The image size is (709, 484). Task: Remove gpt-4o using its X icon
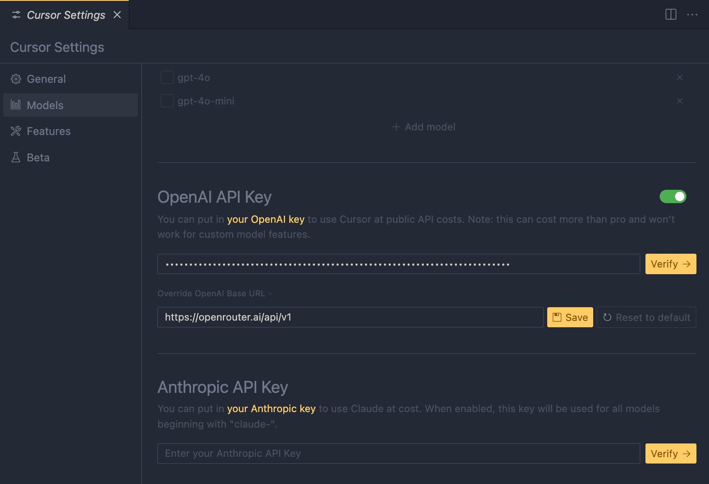(x=680, y=77)
